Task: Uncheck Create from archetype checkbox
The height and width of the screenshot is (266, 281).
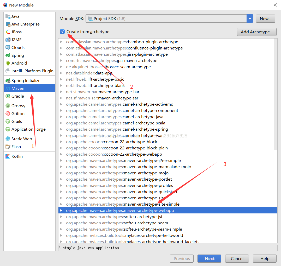Action: click(62, 32)
